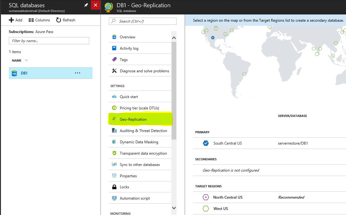This screenshot has width=346, height=215.
Task: Open Quick start settings
Action: click(x=140, y=96)
